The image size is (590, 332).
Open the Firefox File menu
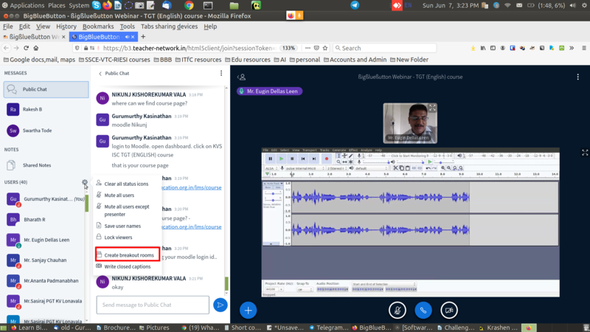[x=8, y=27]
